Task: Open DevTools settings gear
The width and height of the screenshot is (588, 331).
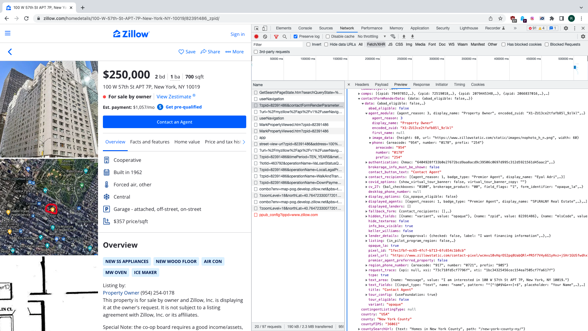Action: (566, 28)
